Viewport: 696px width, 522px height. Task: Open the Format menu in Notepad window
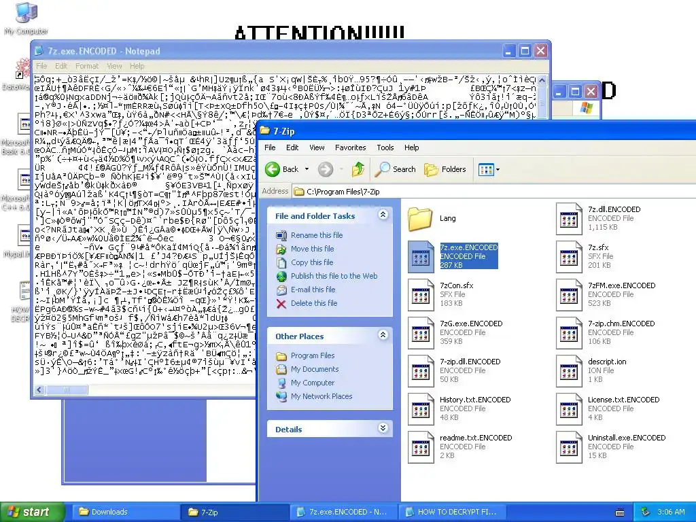pos(87,66)
